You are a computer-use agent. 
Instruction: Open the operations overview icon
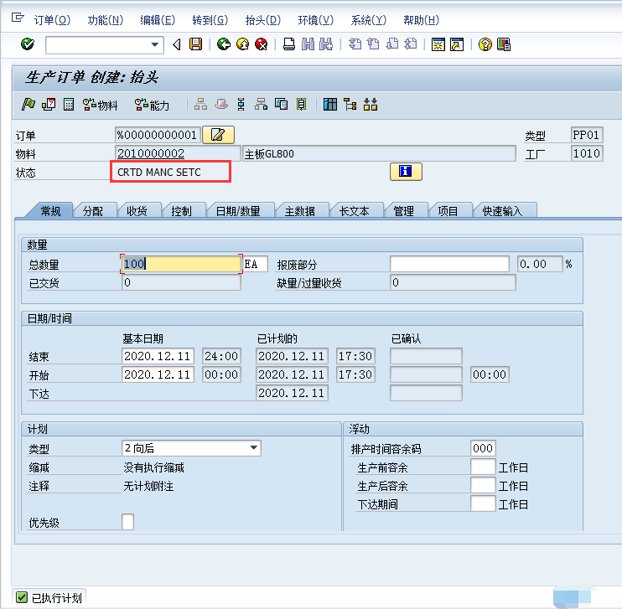pyautogui.click(x=241, y=105)
